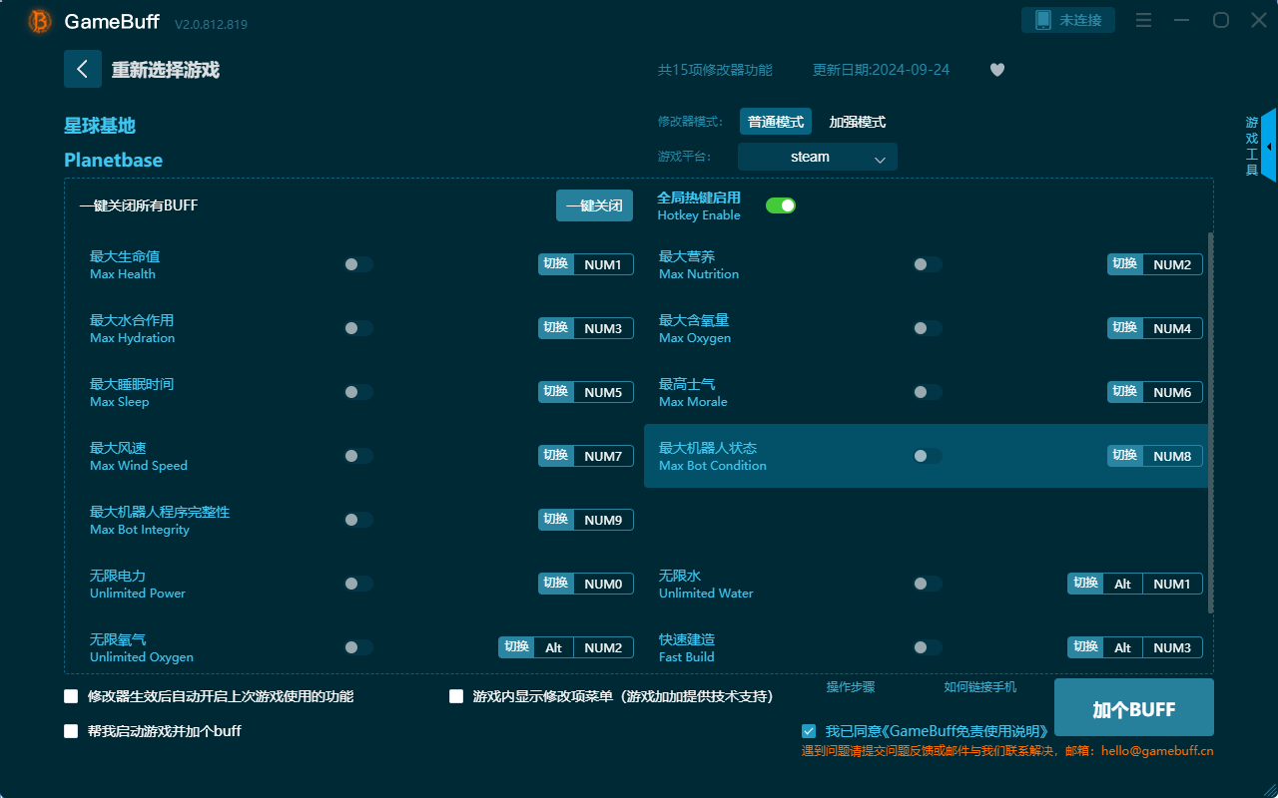
Task: Uncheck the 我已同意 agreement checkbox
Action: pyautogui.click(x=809, y=730)
